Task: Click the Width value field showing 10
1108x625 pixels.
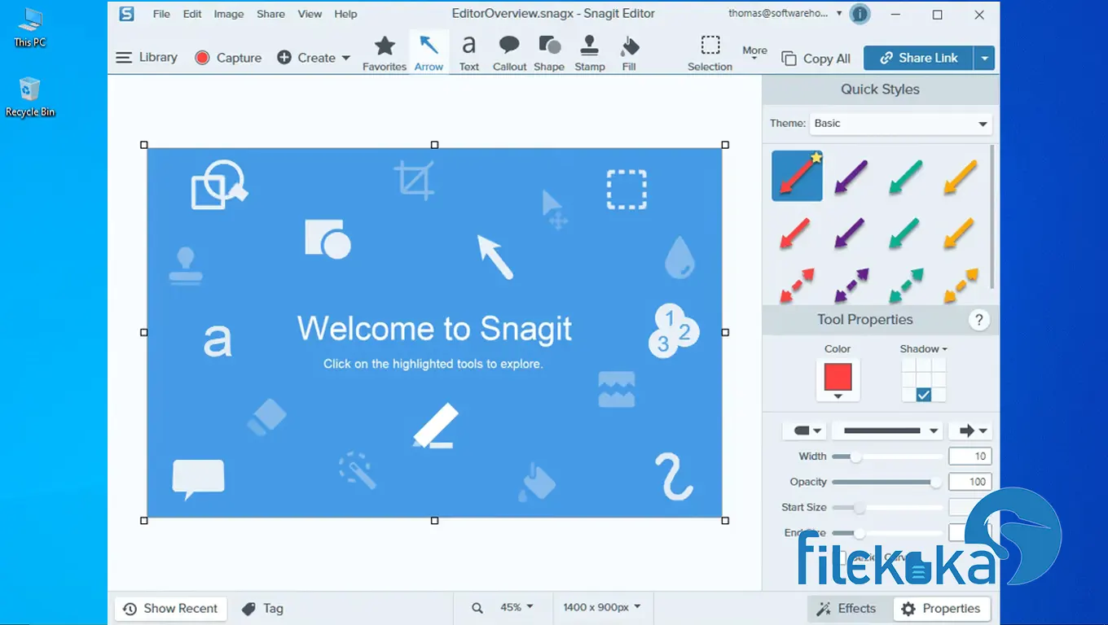Action: click(970, 457)
